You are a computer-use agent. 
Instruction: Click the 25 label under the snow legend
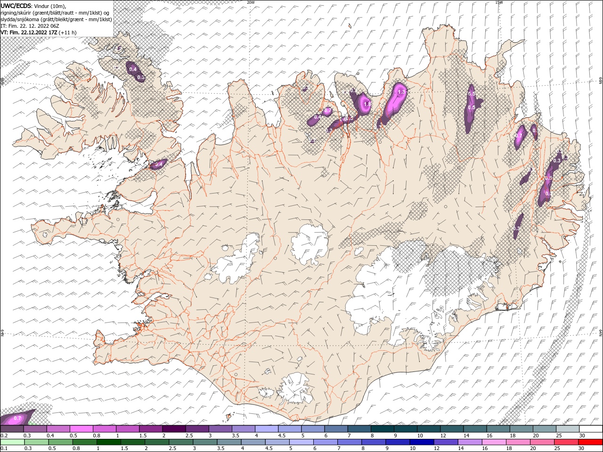559,436
